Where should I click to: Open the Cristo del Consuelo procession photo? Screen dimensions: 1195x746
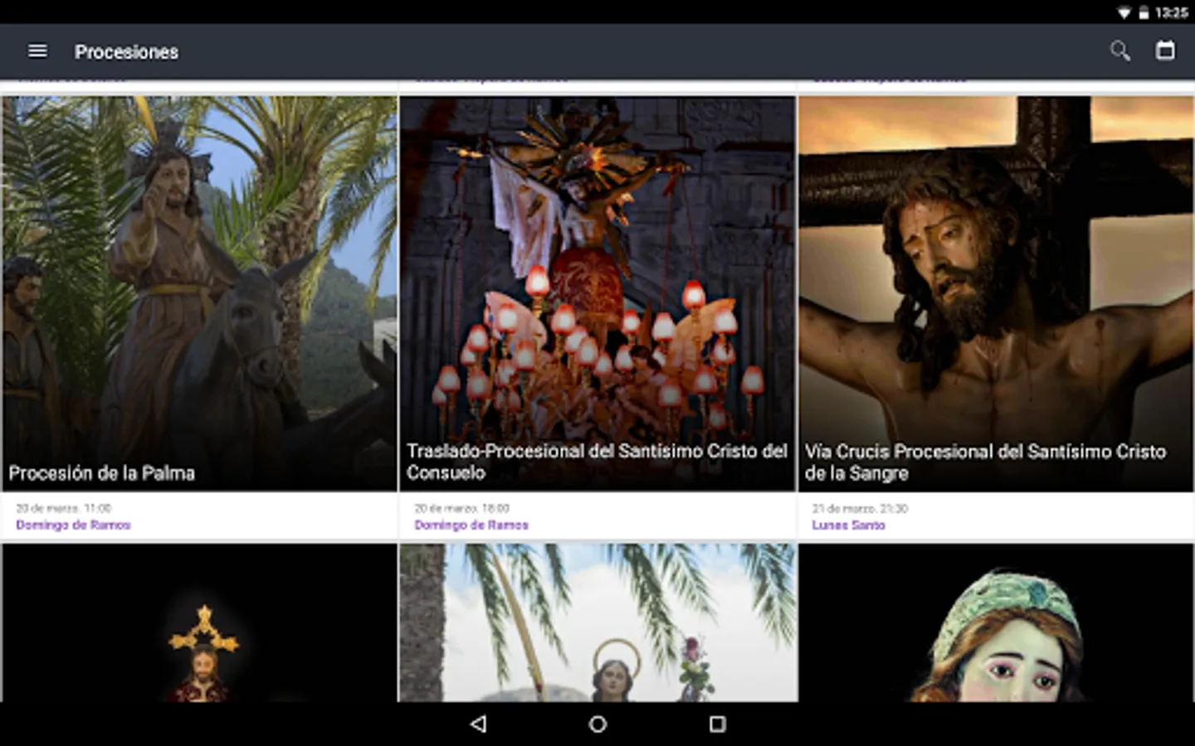[597, 293]
